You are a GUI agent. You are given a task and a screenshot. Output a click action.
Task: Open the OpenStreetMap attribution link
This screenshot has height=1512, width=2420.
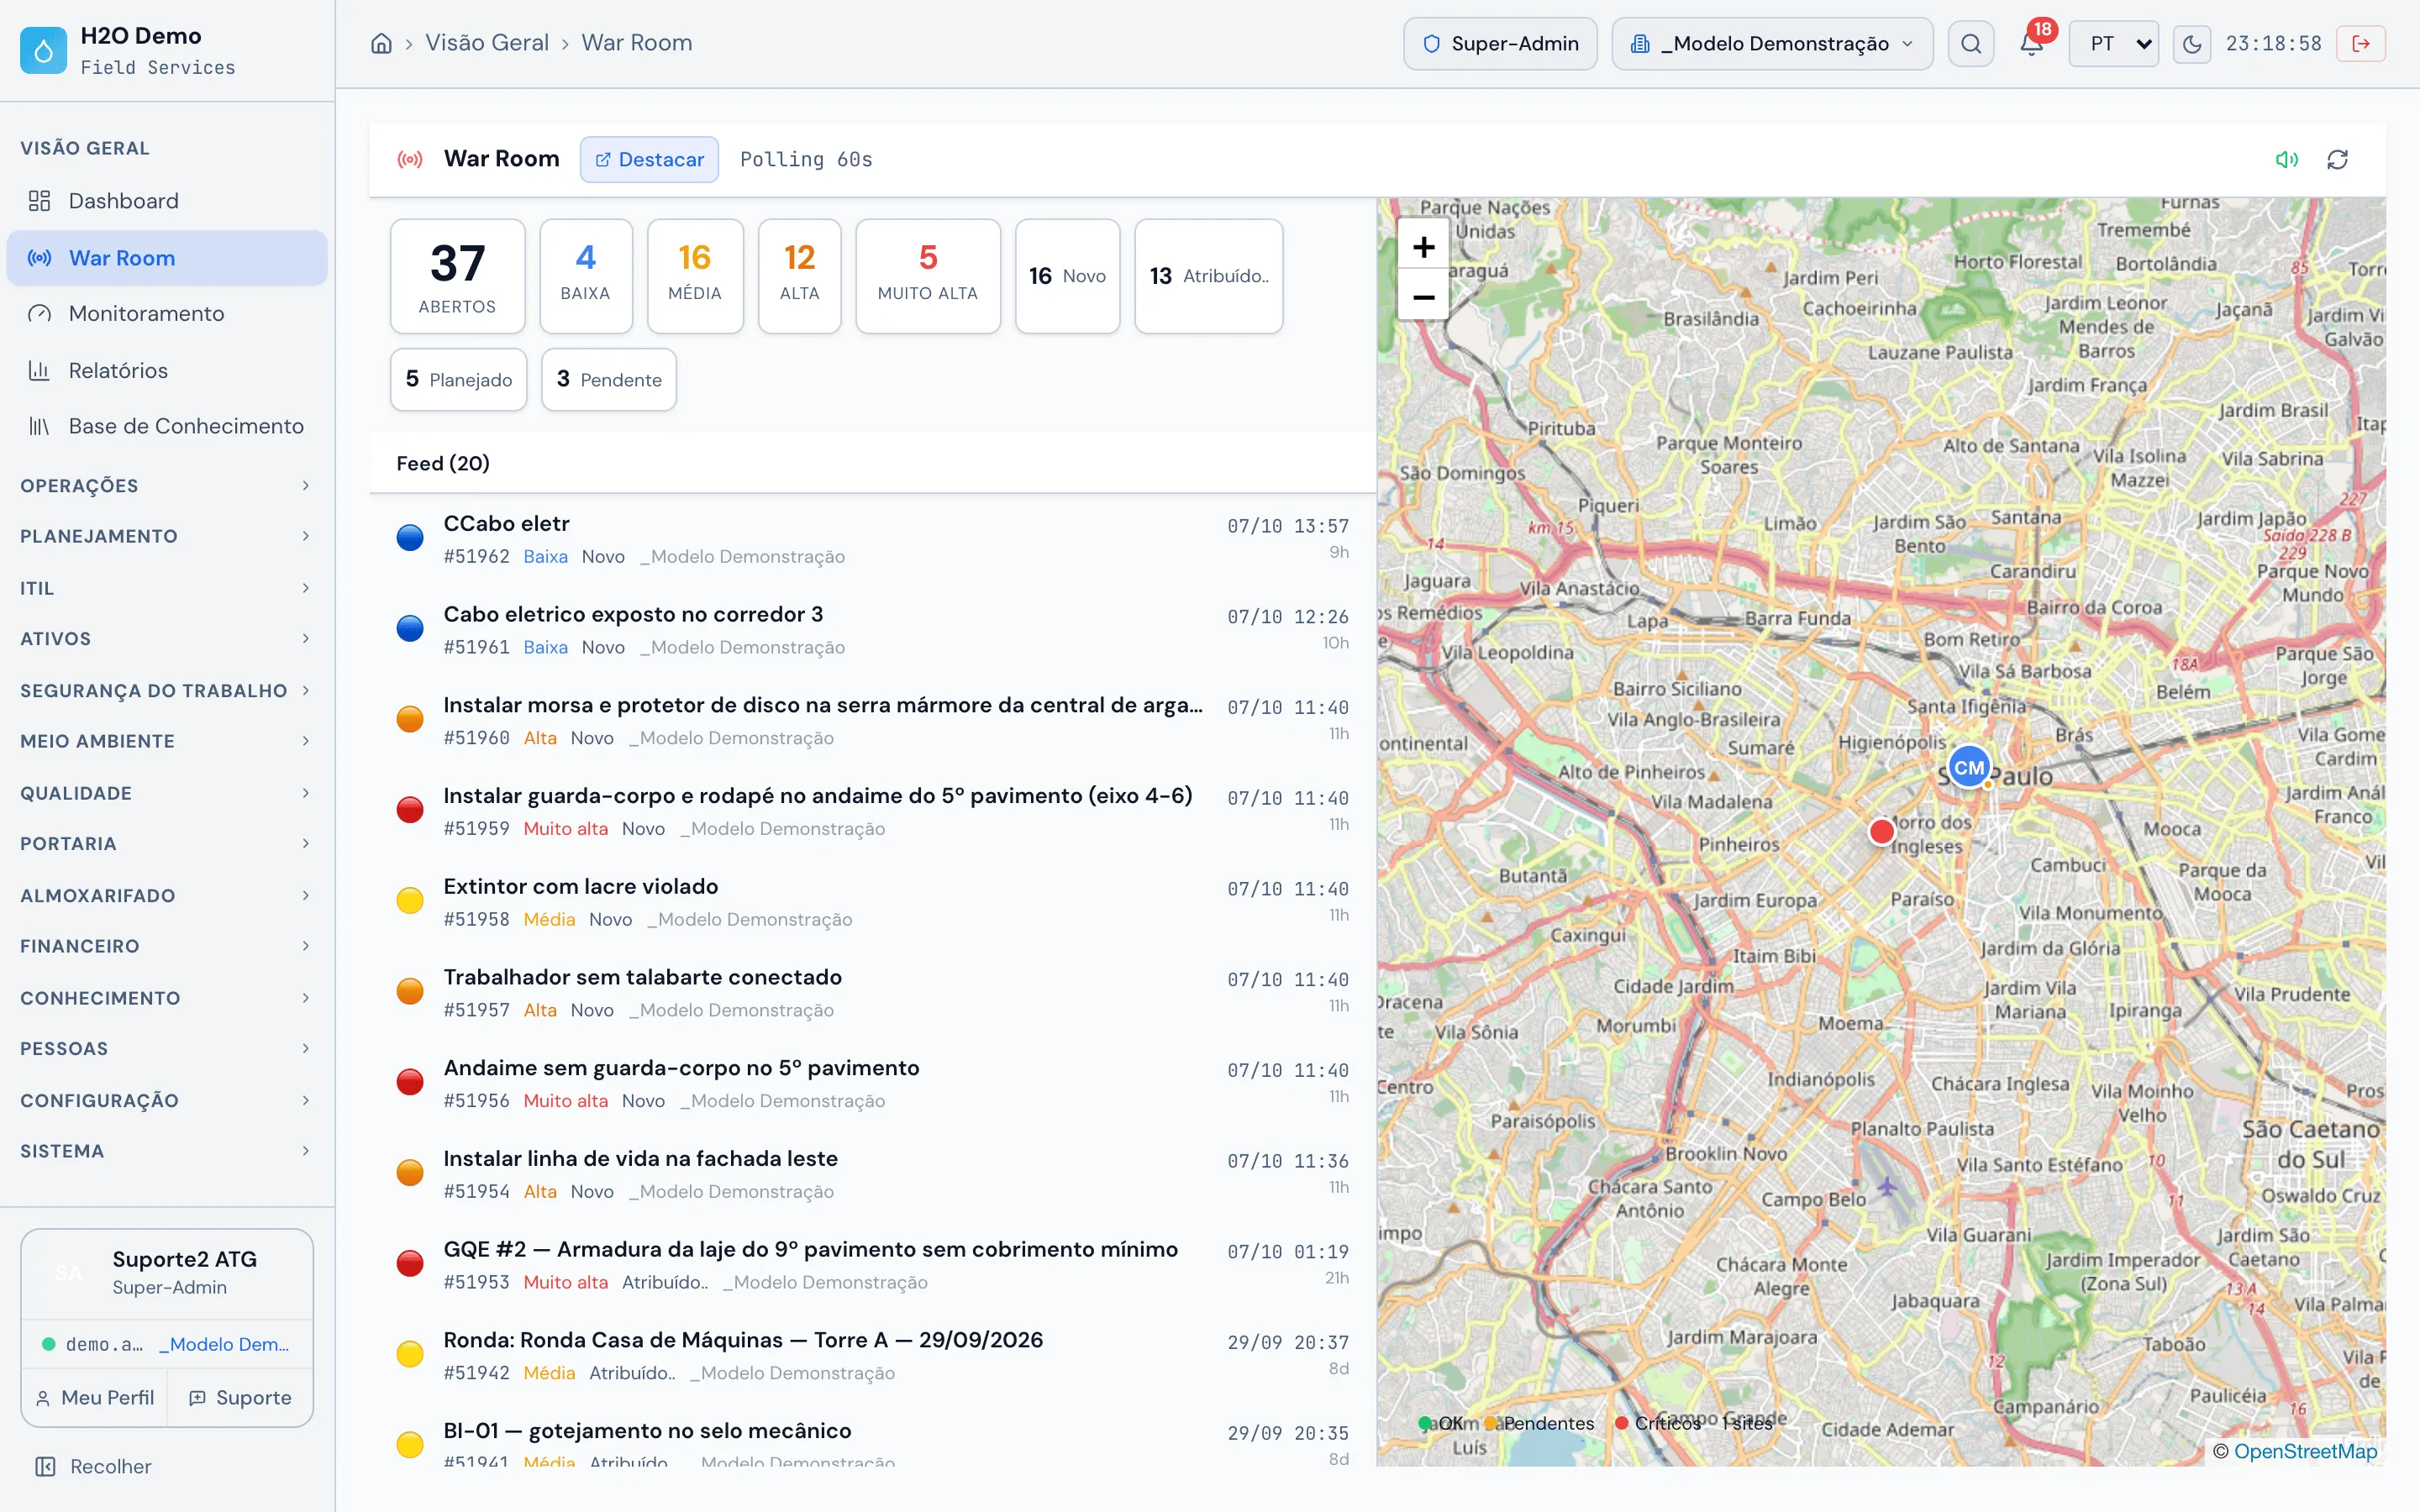pos(2304,1451)
